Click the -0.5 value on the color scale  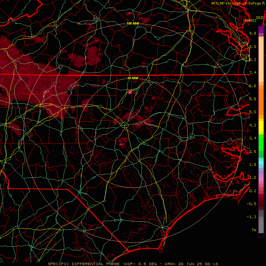click(x=252, y=204)
